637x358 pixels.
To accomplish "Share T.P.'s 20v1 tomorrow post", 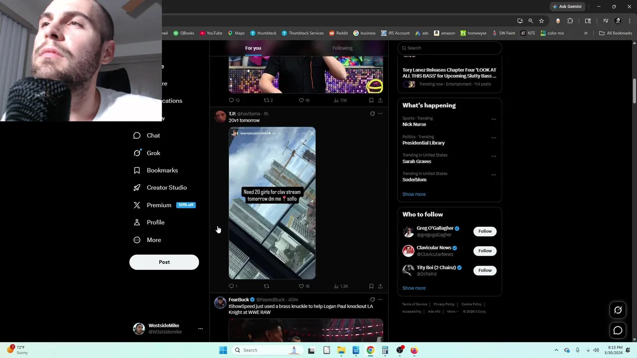I will click(380, 286).
